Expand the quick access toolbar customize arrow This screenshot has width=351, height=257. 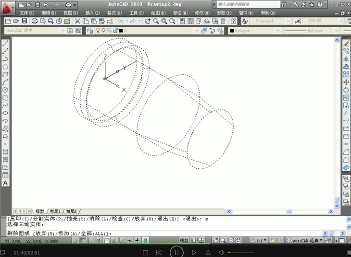(75, 5)
